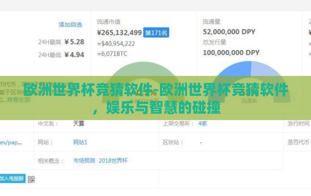The image size is (311, 196).
Task: Click the 100,000,000 DPY total supply
Action: (x=231, y=53)
